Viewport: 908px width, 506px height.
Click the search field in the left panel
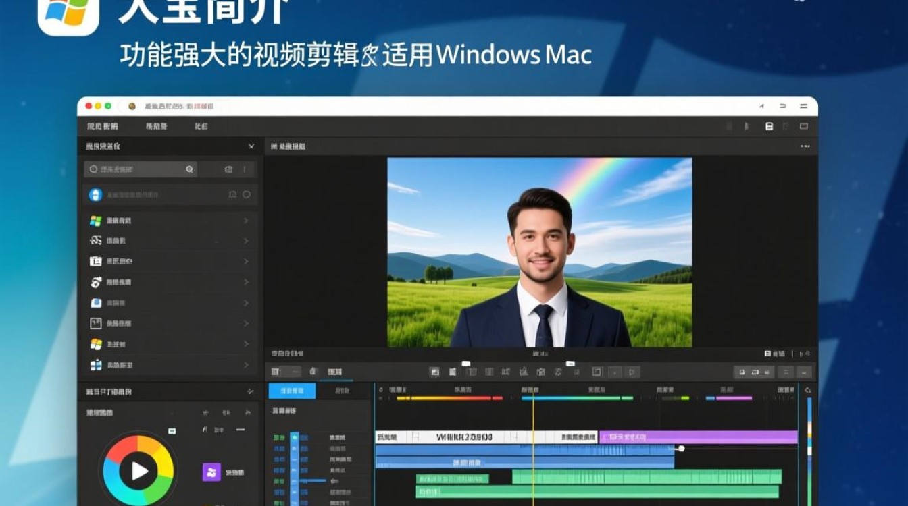tap(141, 169)
